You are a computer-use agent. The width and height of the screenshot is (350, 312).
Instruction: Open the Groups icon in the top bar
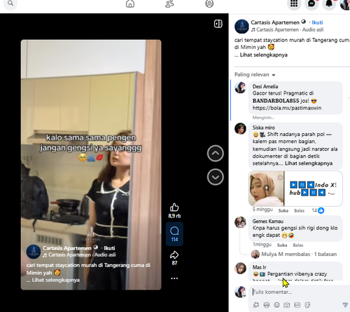[209, 4]
